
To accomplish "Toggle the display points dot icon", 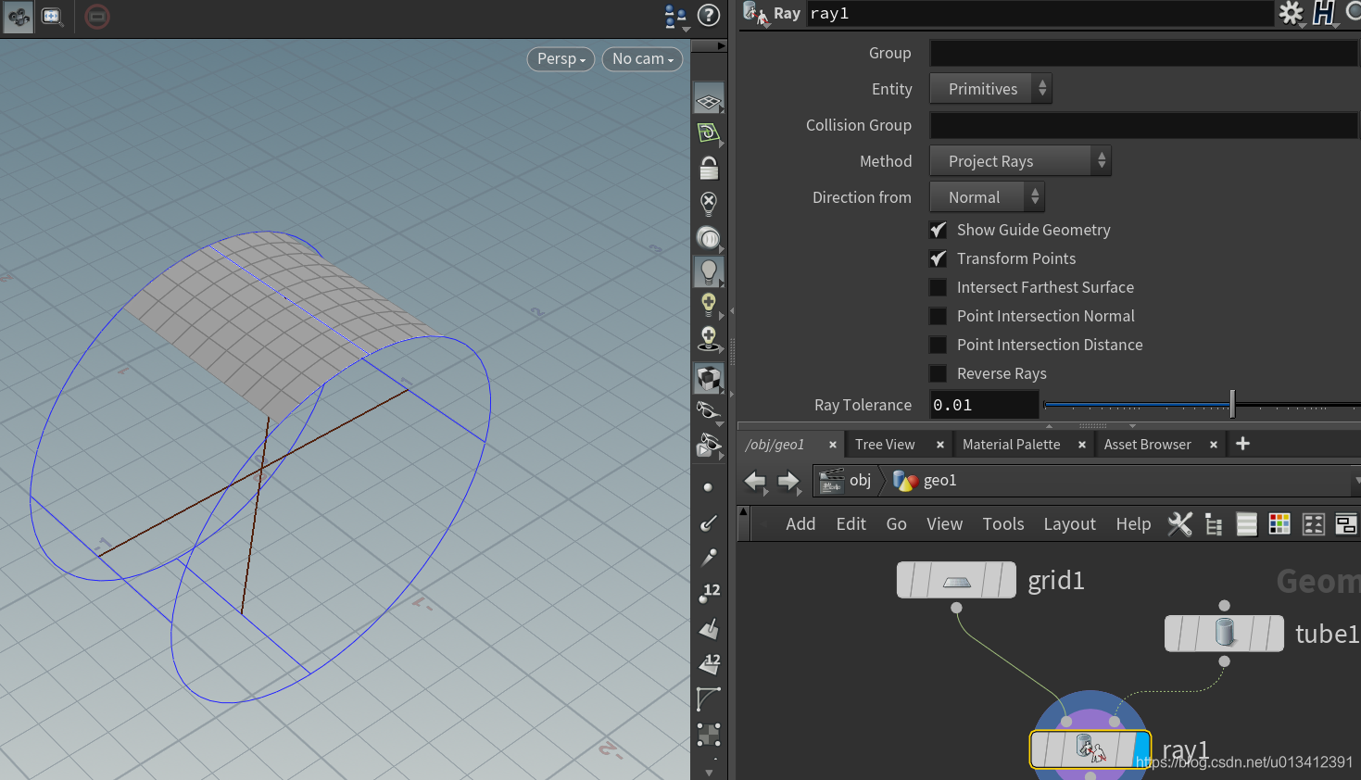I will (x=709, y=487).
